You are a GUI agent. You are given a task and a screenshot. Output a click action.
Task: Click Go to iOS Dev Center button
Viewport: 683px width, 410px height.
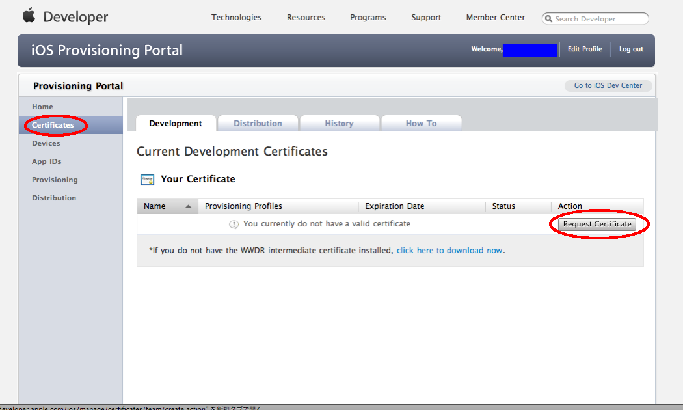pyautogui.click(x=608, y=85)
